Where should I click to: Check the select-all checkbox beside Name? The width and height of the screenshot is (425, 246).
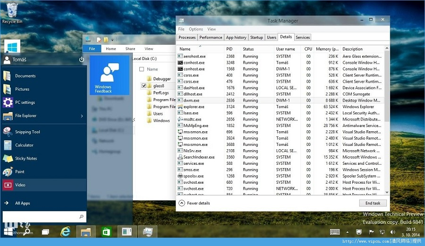click(142, 69)
